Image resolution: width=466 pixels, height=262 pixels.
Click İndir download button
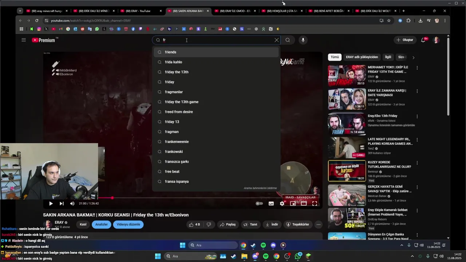(x=272, y=225)
